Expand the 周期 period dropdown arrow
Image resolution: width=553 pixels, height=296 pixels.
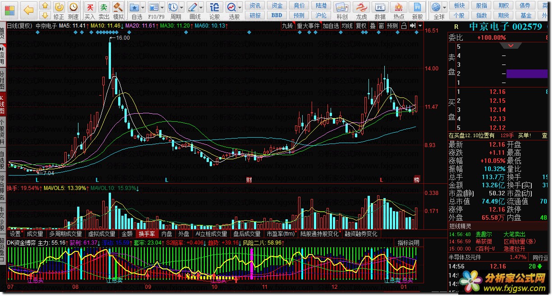[182, 8]
